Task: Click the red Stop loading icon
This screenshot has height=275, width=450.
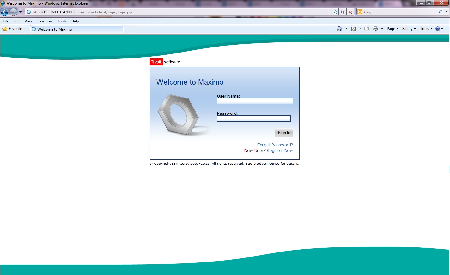Action: click(350, 12)
